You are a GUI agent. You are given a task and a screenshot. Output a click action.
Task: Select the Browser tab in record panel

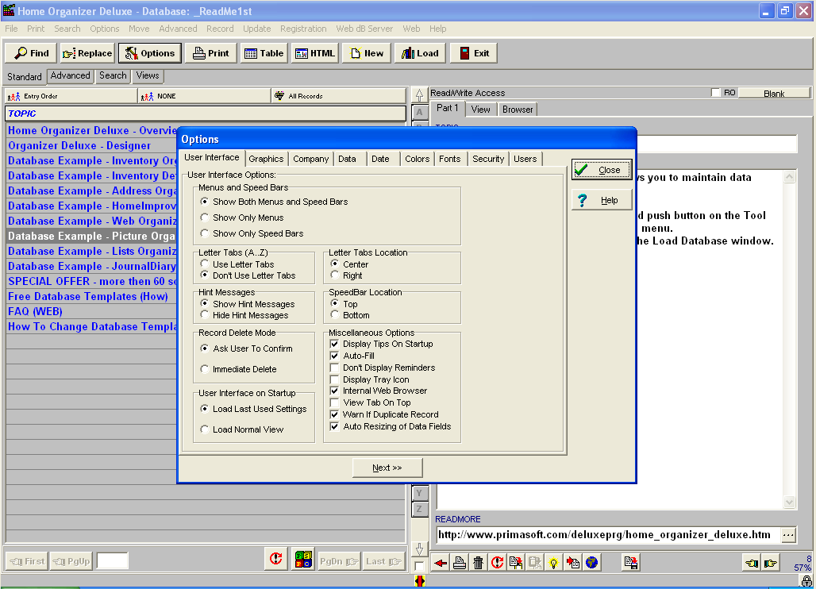518,110
